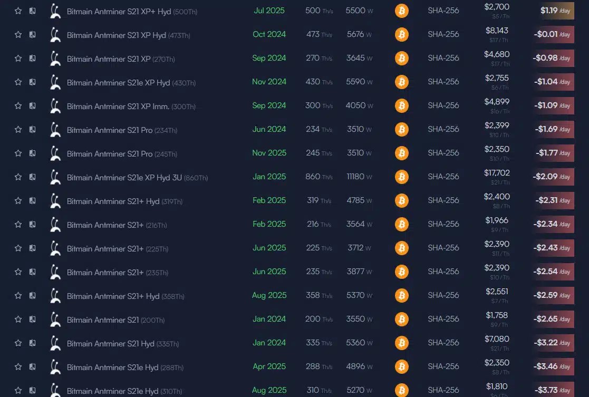Screen dimensions: 589x397
Task: Favorite the Antminer S21 XP (270Th) miner
Action: point(18,58)
